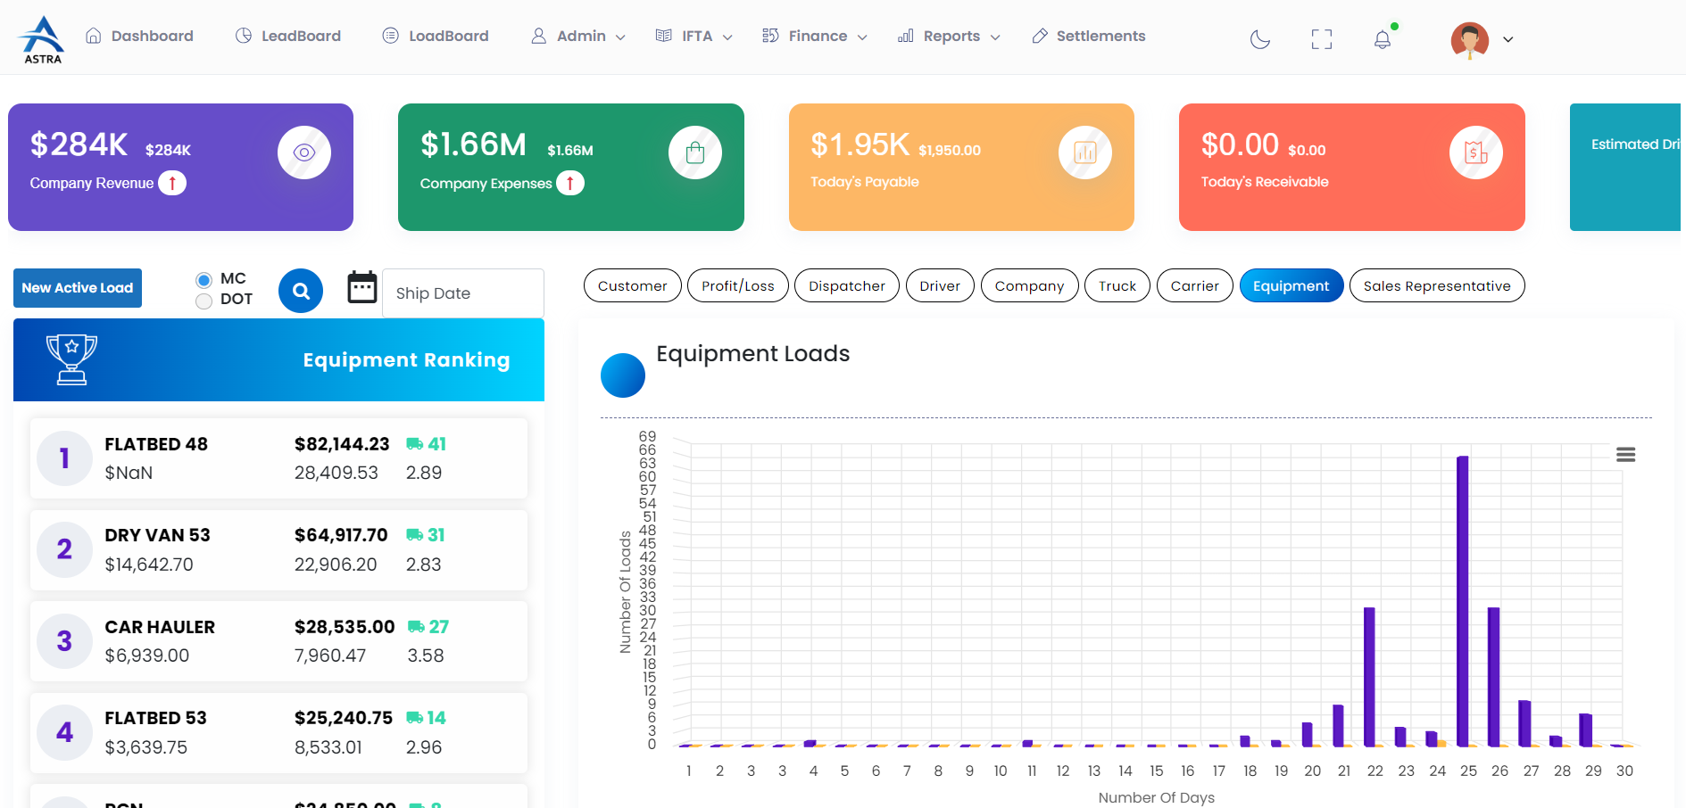Click the Ship Date input field

click(463, 293)
